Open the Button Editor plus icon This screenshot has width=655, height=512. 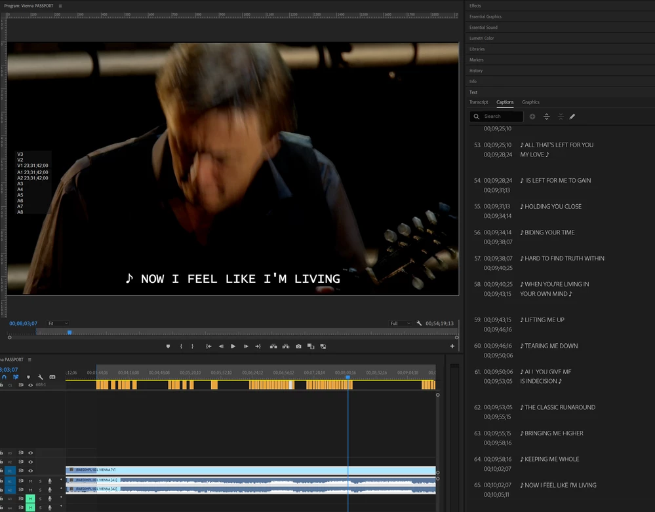tap(452, 346)
